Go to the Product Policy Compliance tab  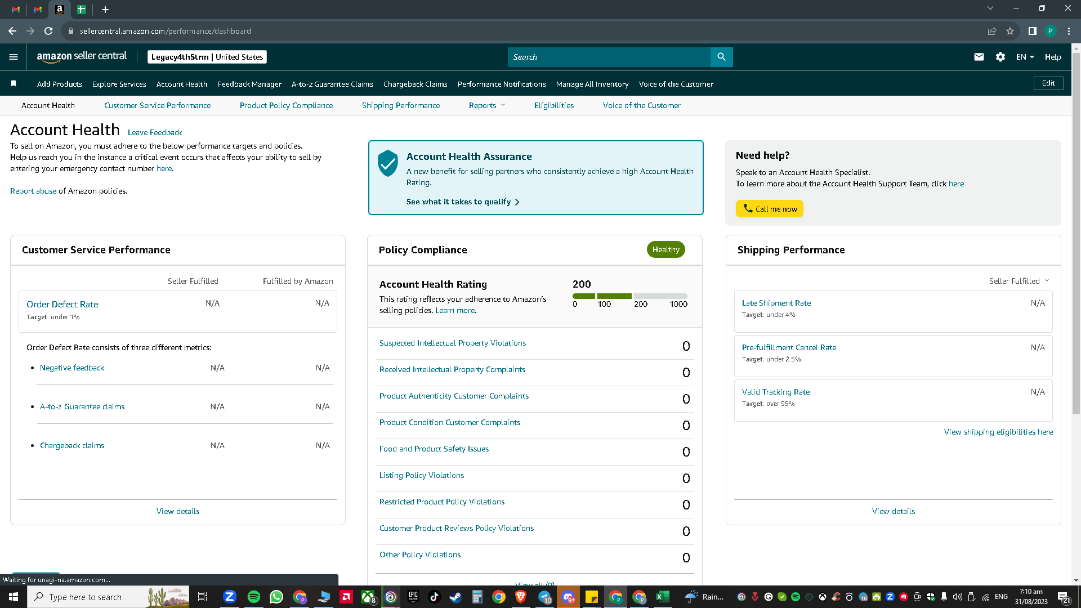pos(286,105)
